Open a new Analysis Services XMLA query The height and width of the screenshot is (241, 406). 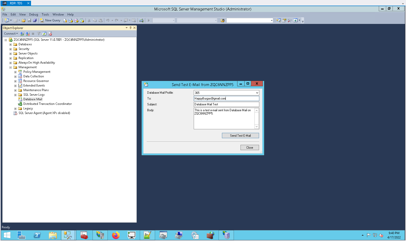pos(82,20)
